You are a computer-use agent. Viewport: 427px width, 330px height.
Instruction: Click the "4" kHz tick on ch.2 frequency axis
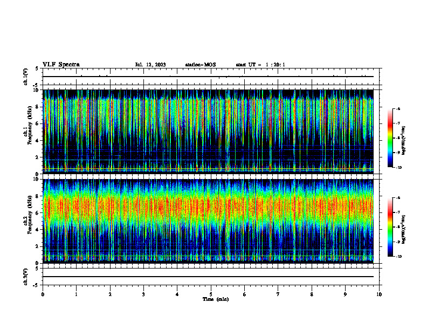coord(38,230)
